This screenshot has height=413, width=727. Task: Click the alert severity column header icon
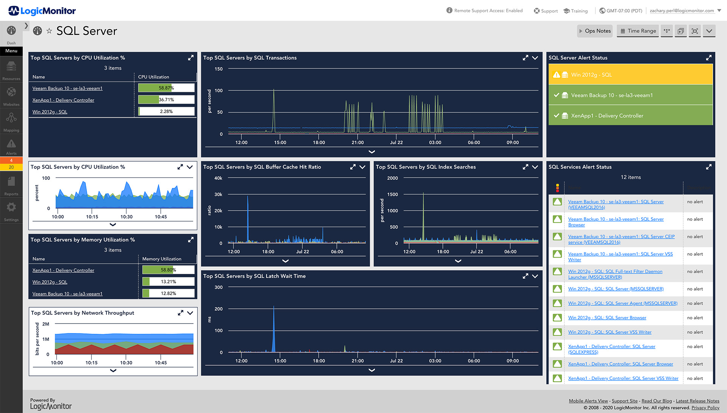click(557, 188)
